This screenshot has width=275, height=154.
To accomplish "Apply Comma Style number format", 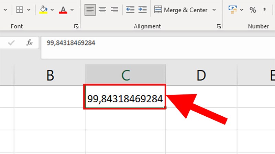I will tap(264, 10).
